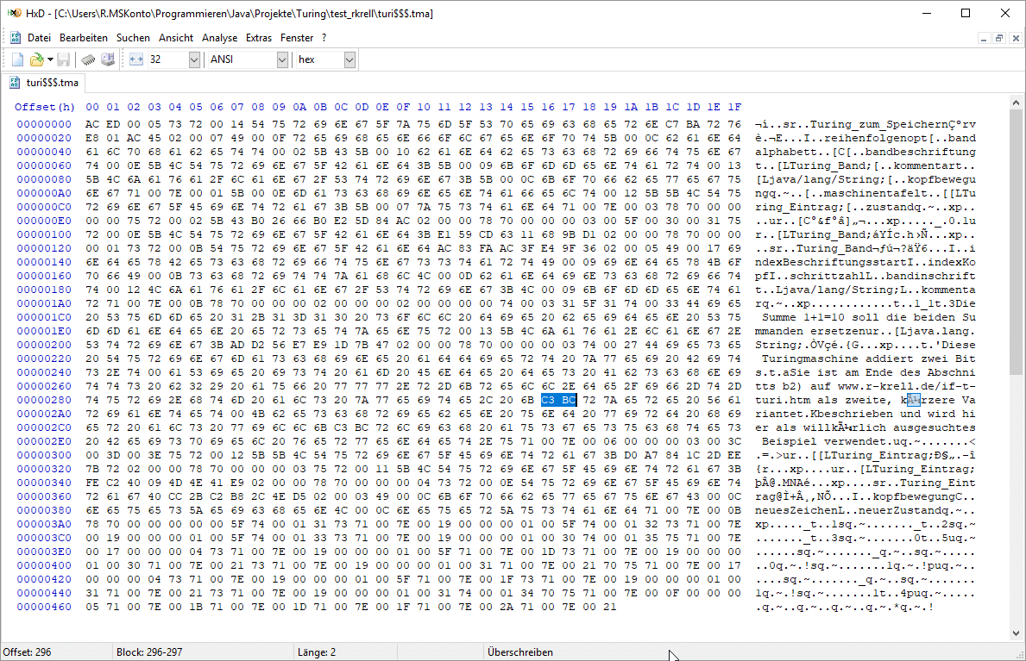This screenshot has width=1026, height=661.
Task: Click the highlighted C3 BC bytes
Action: pos(558,400)
